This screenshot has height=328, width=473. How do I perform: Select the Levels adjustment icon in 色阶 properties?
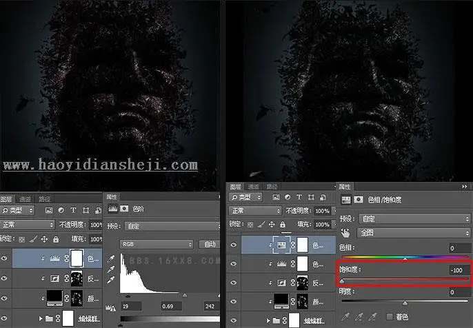click(113, 209)
